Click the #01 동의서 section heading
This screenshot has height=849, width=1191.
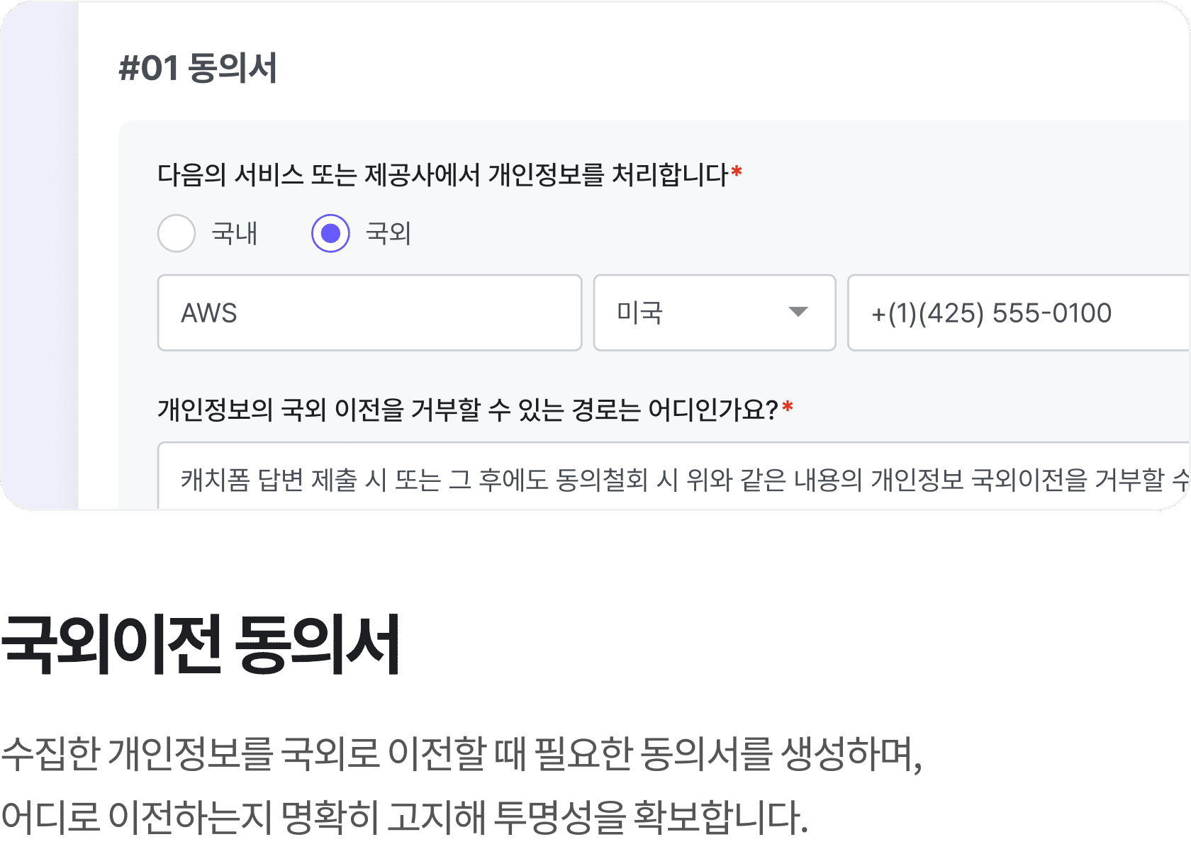coord(198,68)
